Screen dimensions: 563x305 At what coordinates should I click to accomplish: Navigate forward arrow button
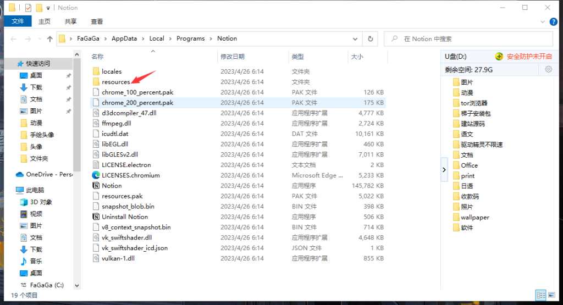tap(28, 39)
